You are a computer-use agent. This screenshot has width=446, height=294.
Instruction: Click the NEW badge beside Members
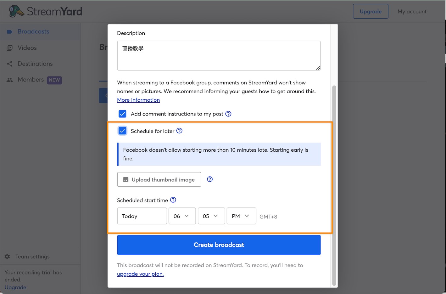pos(54,80)
